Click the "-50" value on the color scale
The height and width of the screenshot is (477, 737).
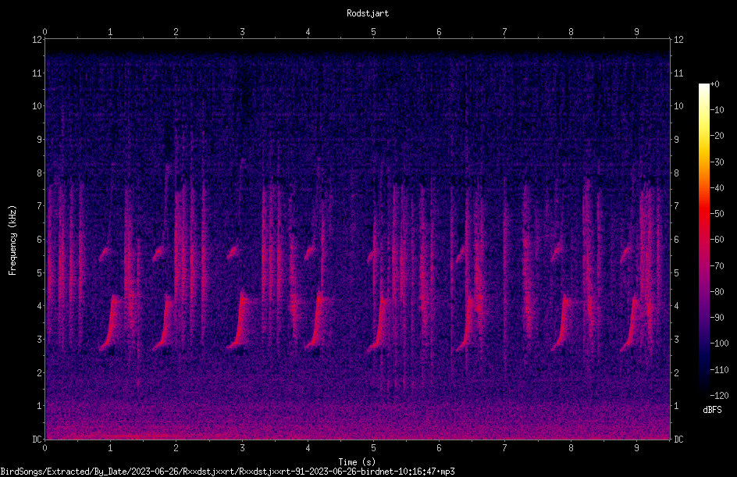click(x=717, y=214)
